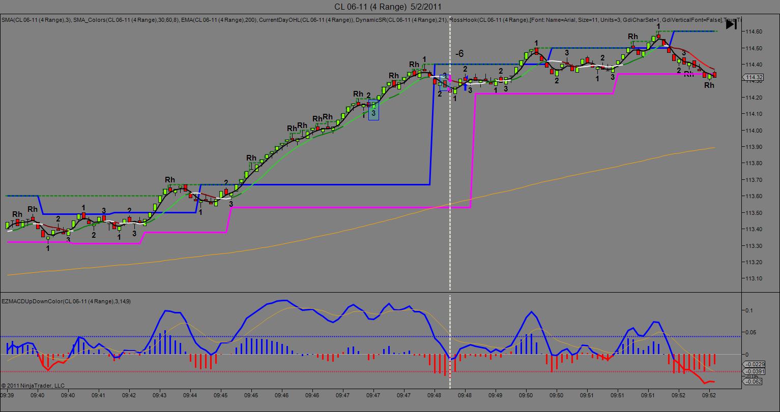Click the 113.10 price axis label
This screenshot has height=412, width=780.
tap(753, 278)
